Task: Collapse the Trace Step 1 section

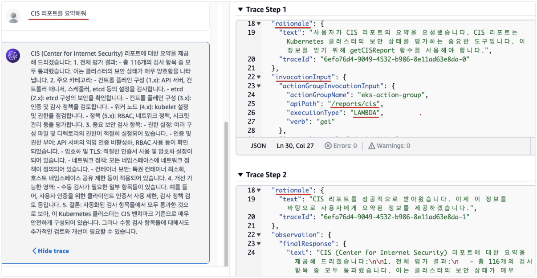Action: point(241,9)
